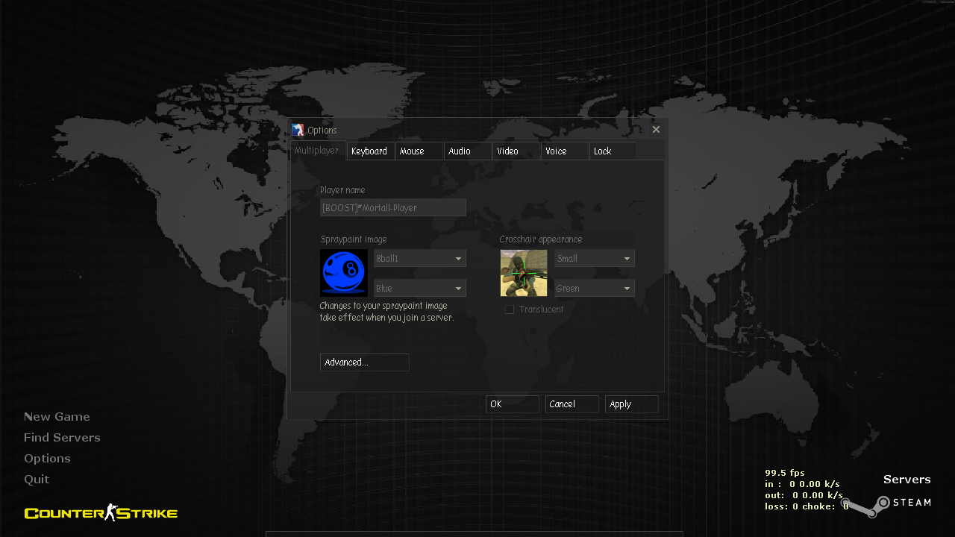Image resolution: width=955 pixels, height=537 pixels.
Task: Select Quit from the main menu
Action: [x=37, y=479]
